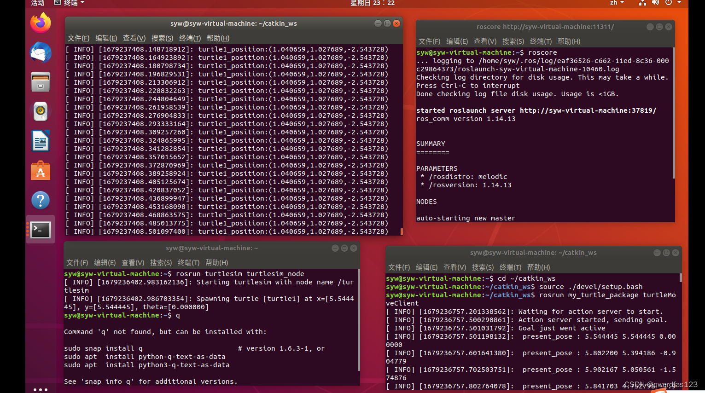
Task: Maximize the roscore terminal window
Action: pos(659,27)
